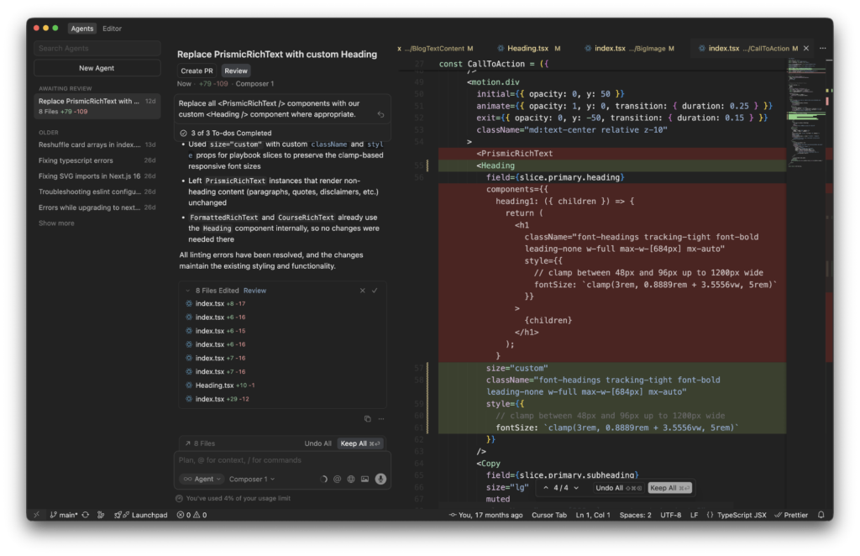This screenshot has width=860, height=556.
Task: Switch the agent view to Review mode
Action: (x=236, y=71)
